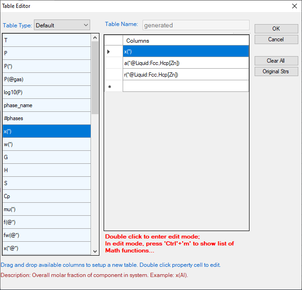Choose log10(P) from available columns
Viewport: 302px width, 290px height.
point(46,92)
